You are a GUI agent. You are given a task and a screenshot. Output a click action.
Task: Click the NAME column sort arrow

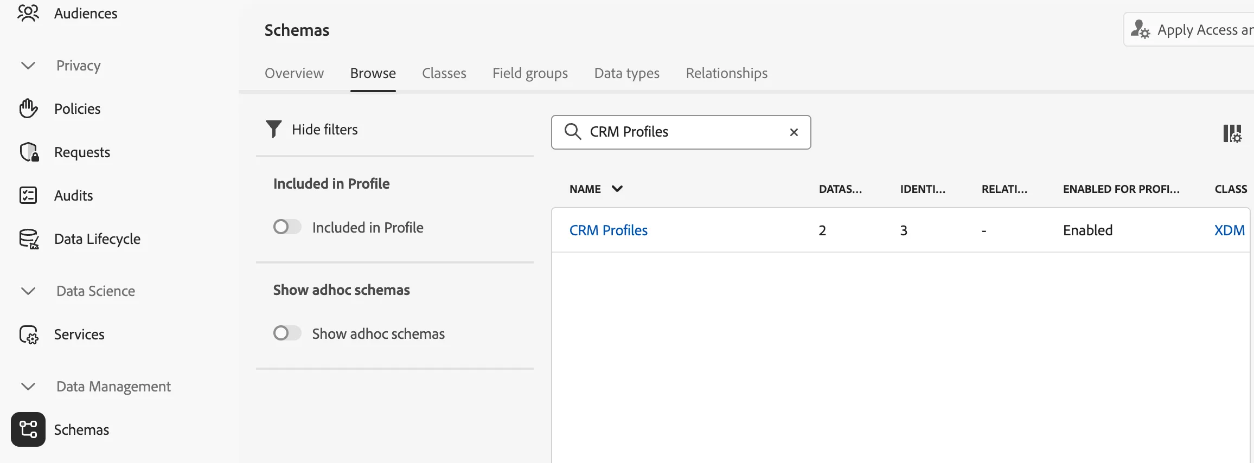617,189
